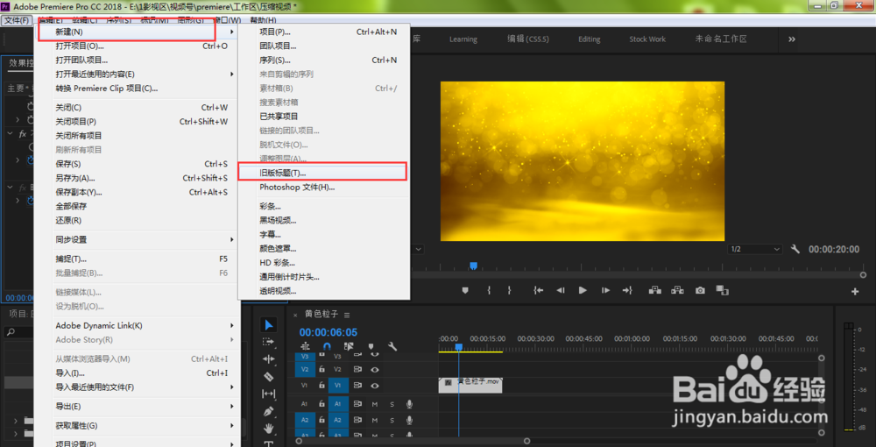Click the Lift button in Program monitor
876x447 pixels.
pos(654,291)
